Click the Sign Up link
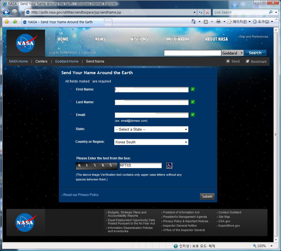Screen dimensions: 281x251 (x=90, y=53)
